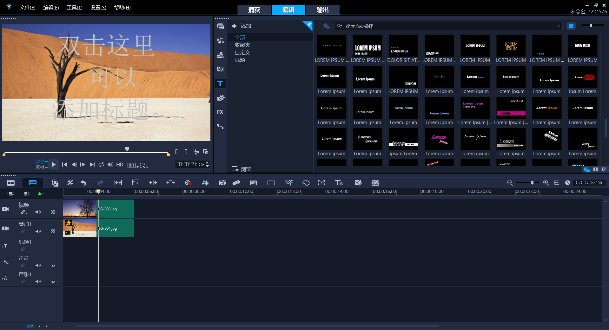Open the Track Motion tool

click(x=236, y=183)
